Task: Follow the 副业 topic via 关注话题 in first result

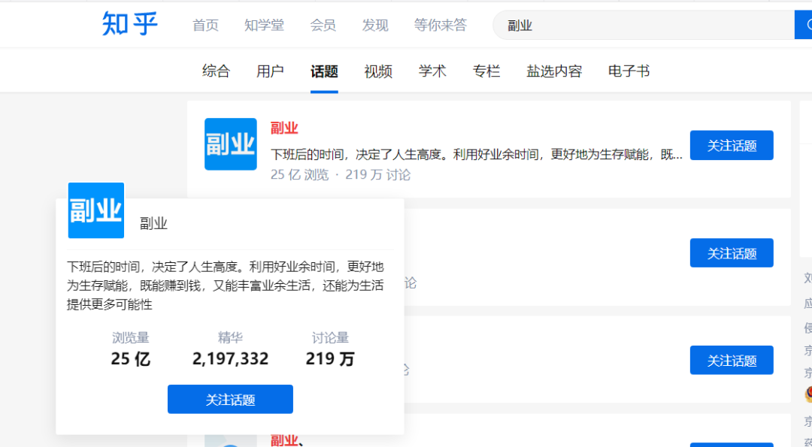Action: [x=732, y=146]
